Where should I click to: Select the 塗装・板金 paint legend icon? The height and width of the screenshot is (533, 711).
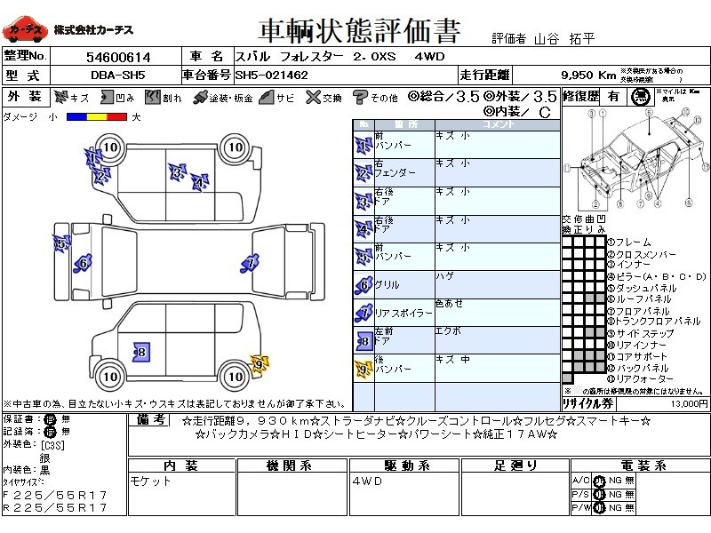tap(199, 98)
